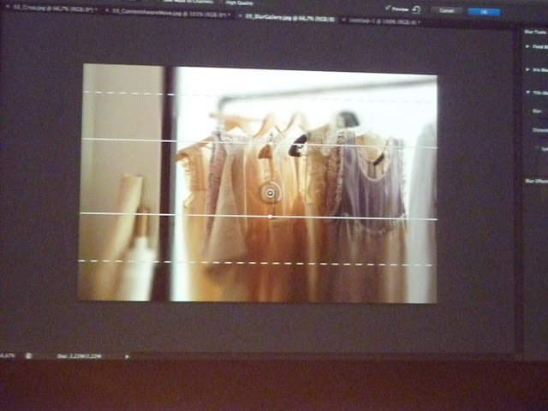Close the Untitled-1 tab
548x411 pixels.
(x=344, y=21)
